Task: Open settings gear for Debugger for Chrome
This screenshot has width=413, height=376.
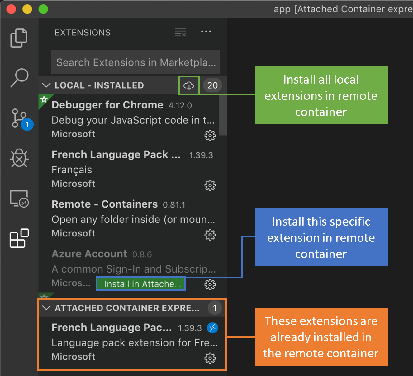Action: [x=210, y=135]
